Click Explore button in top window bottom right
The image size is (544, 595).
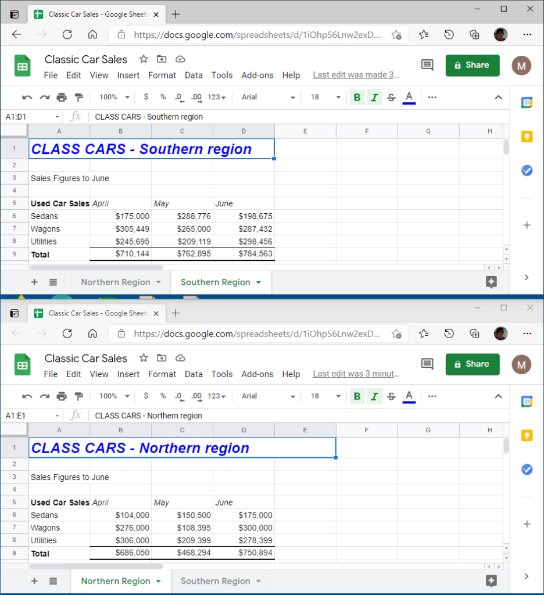coord(491,282)
